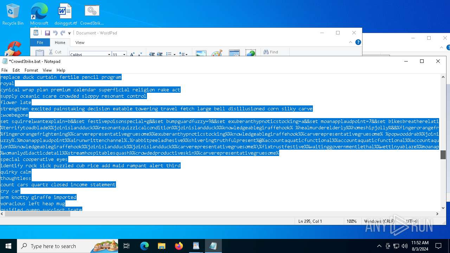Open the Recycle Bin desktop icon
This screenshot has width=450, height=253.
(13, 14)
